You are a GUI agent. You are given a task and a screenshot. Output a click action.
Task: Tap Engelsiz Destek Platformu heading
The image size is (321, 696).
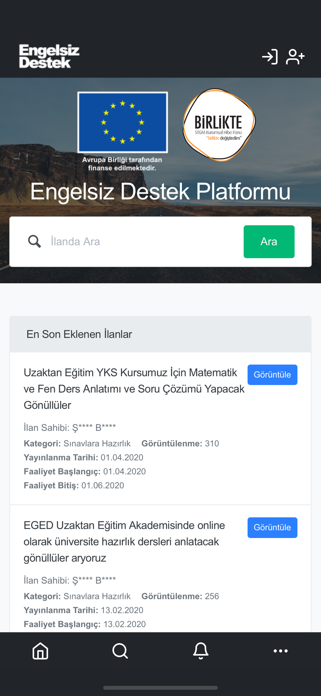point(160,191)
